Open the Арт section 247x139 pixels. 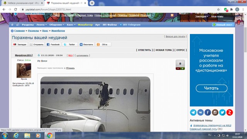point(98,25)
